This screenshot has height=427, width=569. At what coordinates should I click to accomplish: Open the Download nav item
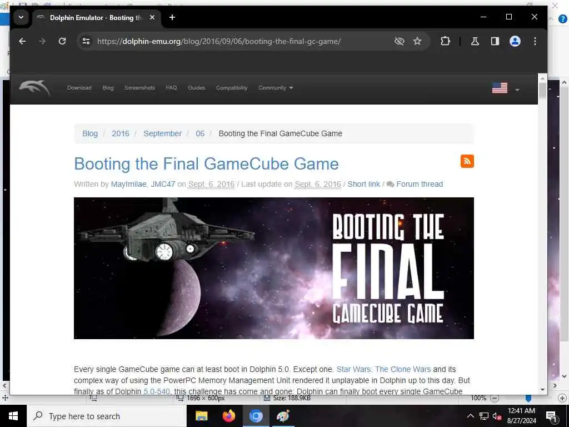pyautogui.click(x=79, y=88)
